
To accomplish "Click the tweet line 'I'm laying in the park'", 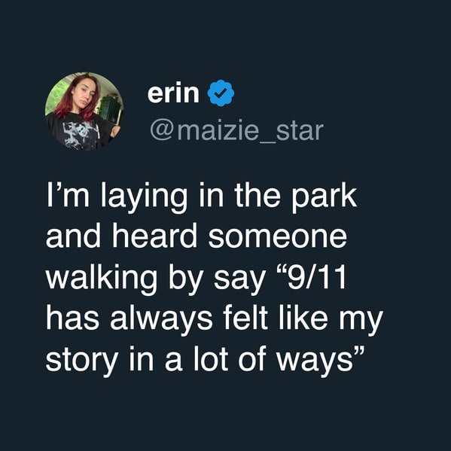I will (x=202, y=197).
